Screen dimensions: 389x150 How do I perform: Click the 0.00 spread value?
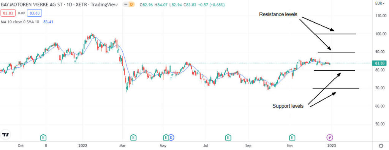coord(22,13)
